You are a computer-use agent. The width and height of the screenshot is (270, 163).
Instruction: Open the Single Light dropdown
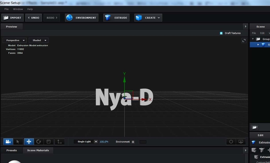(86, 142)
